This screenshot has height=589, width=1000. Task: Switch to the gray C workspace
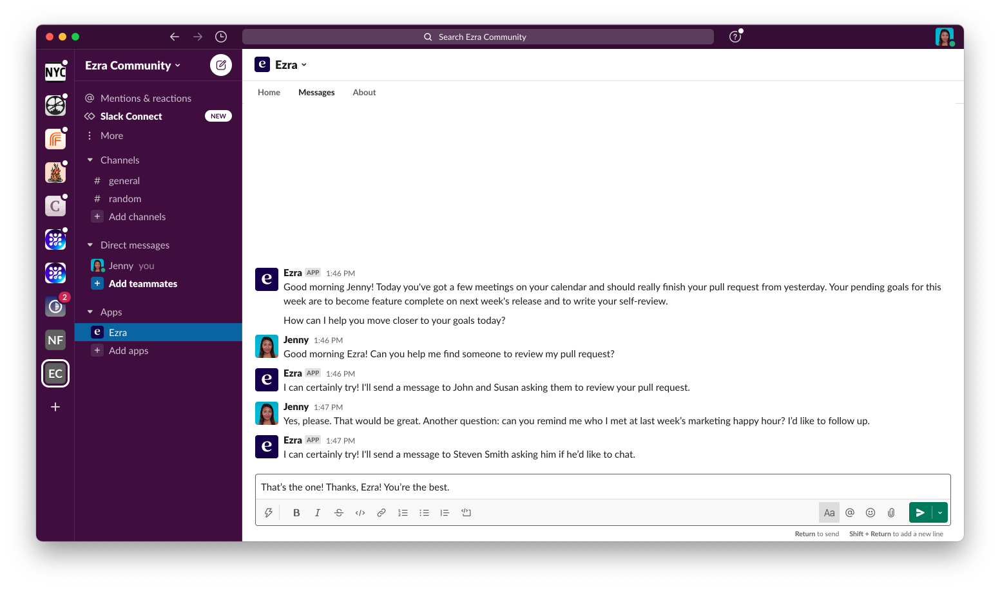coord(55,206)
